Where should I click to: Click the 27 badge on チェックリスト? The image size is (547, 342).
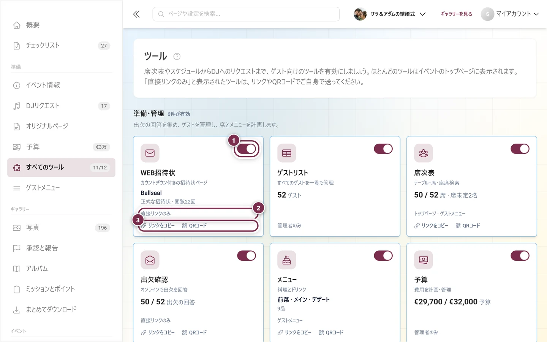(x=104, y=46)
